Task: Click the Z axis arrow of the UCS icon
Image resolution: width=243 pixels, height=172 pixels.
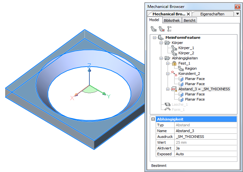Action: click(89, 70)
